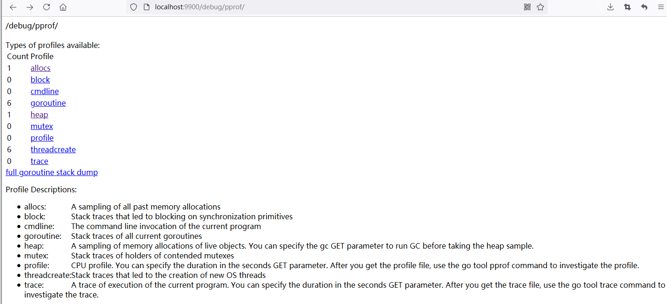Bookmark this page with the star

click(540, 7)
